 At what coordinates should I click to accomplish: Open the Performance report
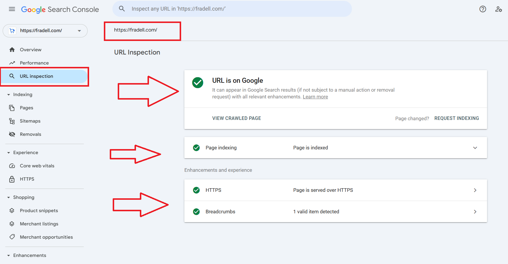click(34, 63)
